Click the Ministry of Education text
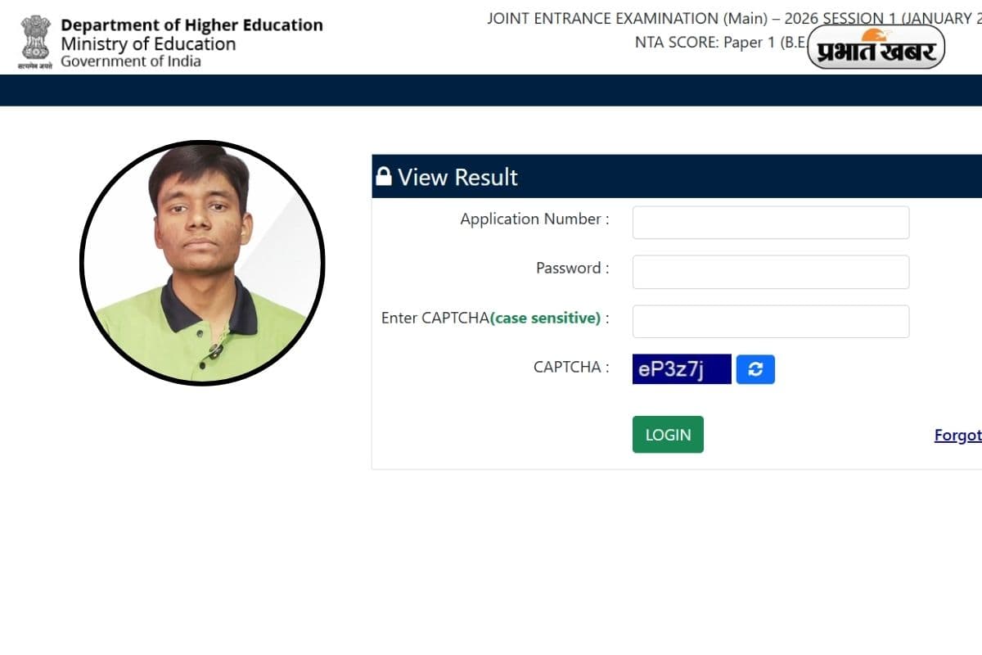982x655 pixels. tap(147, 43)
